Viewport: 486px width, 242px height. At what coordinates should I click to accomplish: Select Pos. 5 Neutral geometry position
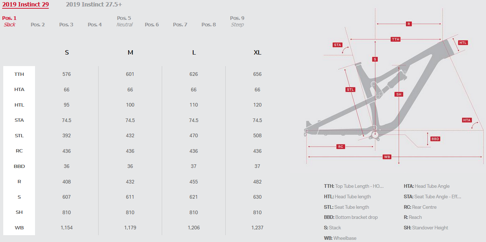point(124,21)
